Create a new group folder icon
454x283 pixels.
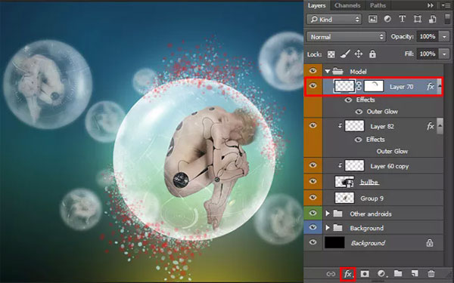click(398, 273)
